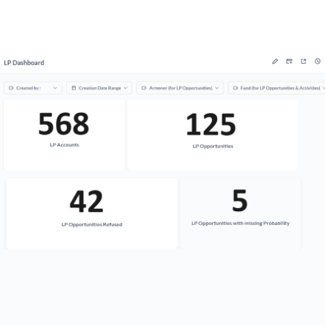Click the number 5 missing probability value
Screen dimensions: 325x325
[240, 200]
